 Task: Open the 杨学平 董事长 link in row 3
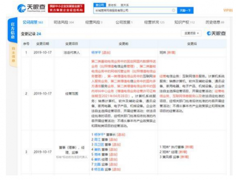[99, 134]
